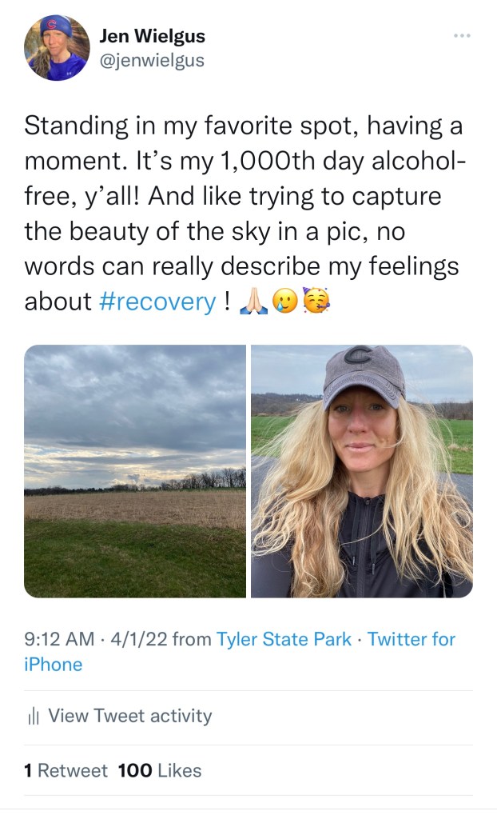Click the partying face emoji
Image resolution: width=497 pixels, height=819 pixels.
tap(317, 302)
